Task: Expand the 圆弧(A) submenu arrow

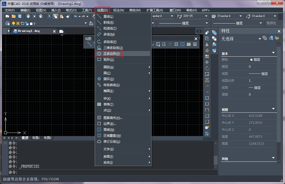Action: tap(149, 67)
